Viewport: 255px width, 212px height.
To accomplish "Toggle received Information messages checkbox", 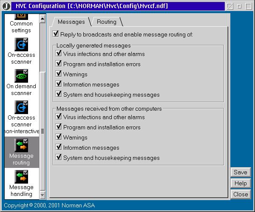I will (59, 147).
